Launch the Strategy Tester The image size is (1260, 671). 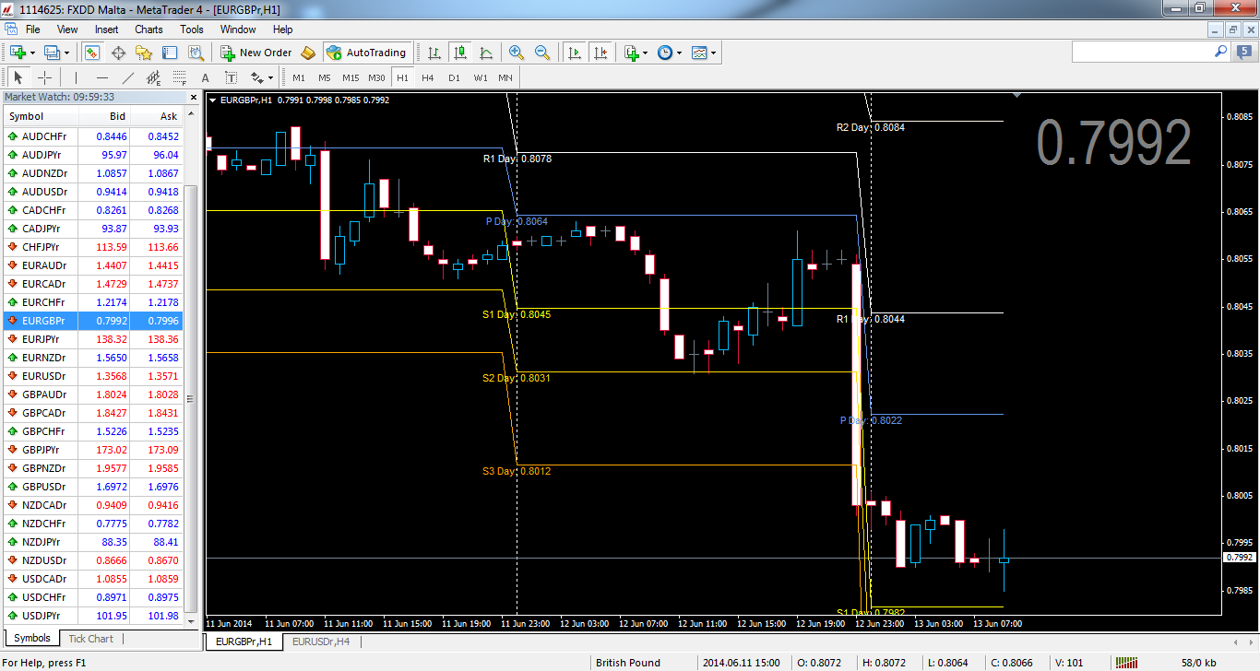tap(196, 53)
